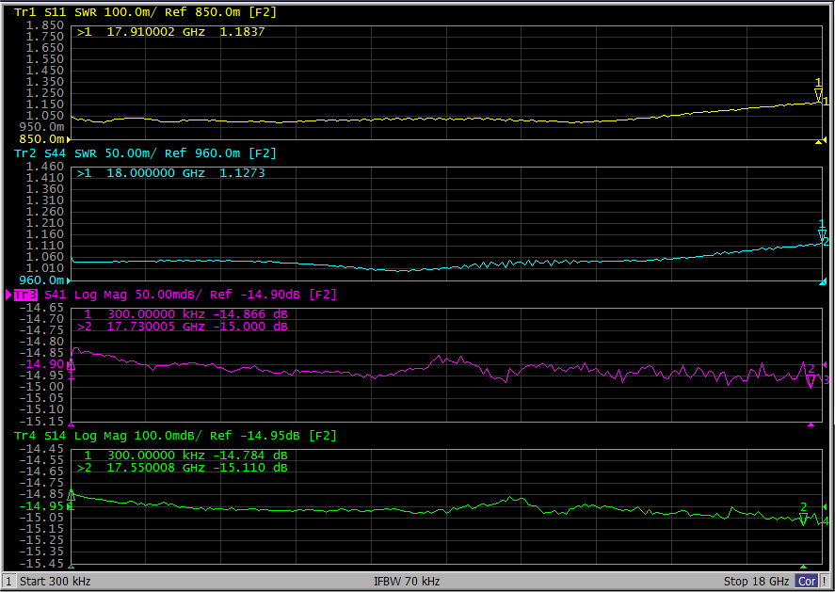Click Tr4 marker 1 readout -14.784 dB
This screenshot has height=592, width=835.
(250, 455)
